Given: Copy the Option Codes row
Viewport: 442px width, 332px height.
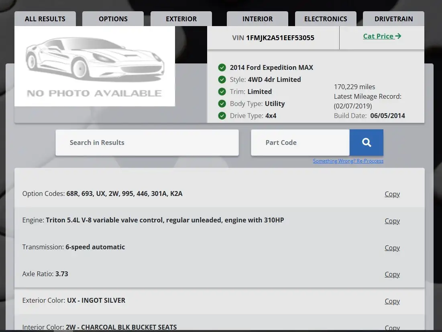Looking at the screenshot, I should coord(392,194).
